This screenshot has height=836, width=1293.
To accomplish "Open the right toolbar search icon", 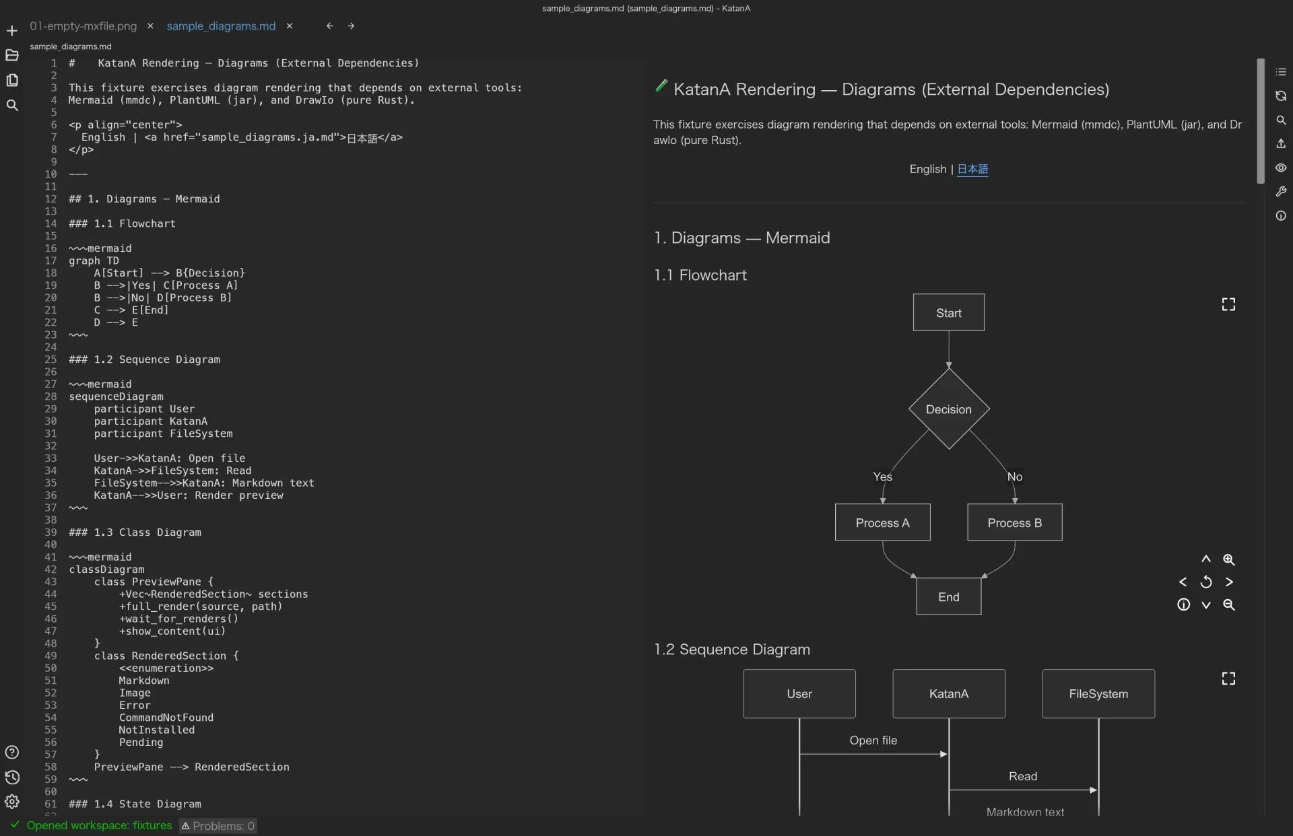I will pyautogui.click(x=1281, y=120).
